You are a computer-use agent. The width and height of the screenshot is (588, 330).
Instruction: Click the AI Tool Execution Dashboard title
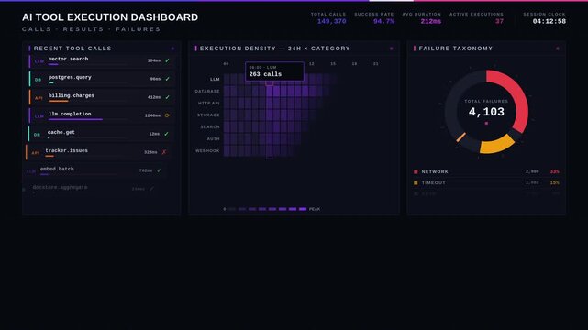click(x=110, y=17)
